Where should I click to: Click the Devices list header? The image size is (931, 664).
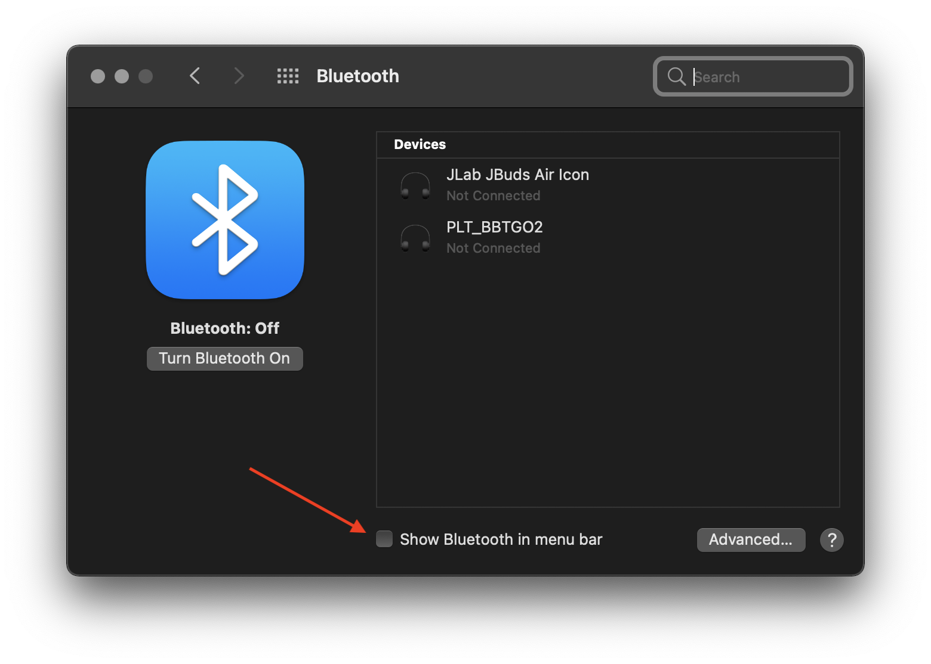(608, 145)
